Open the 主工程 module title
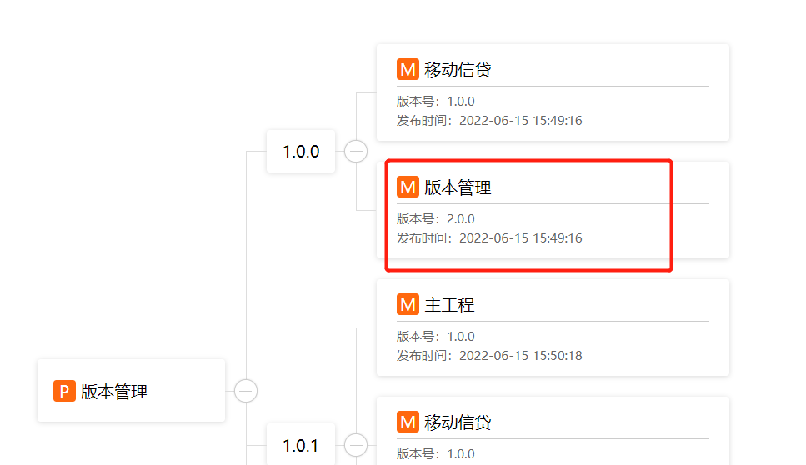Image resolution: width=806 pixels, height=465 pixels. click(449, 305)
